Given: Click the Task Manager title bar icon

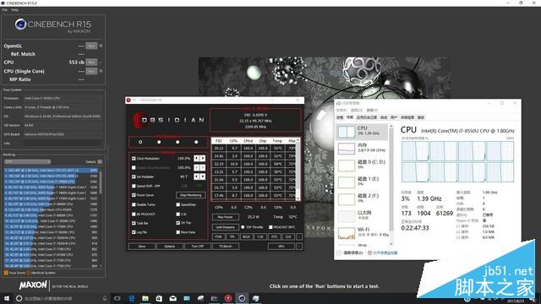Looking at the screenshot, I should pos(338,103).
